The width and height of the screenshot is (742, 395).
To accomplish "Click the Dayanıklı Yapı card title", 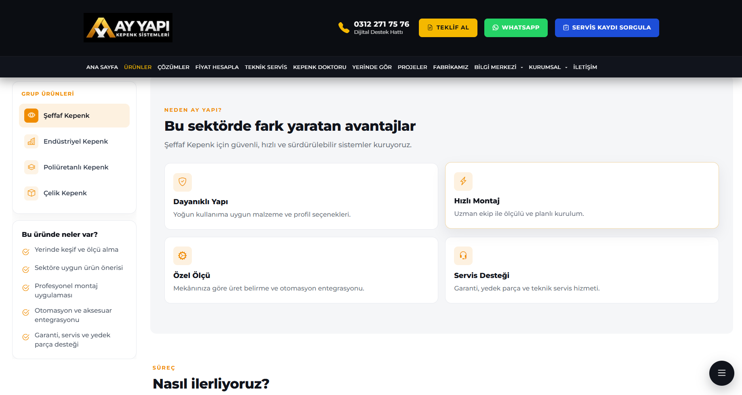I will pyautogui.click(x=200, y=202).
